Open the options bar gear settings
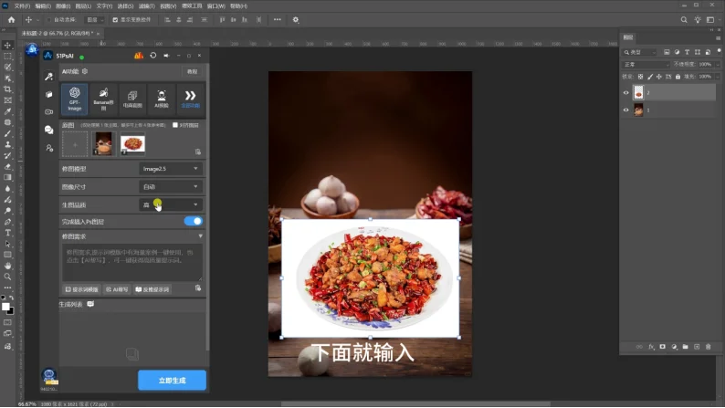 pos(296,20)
